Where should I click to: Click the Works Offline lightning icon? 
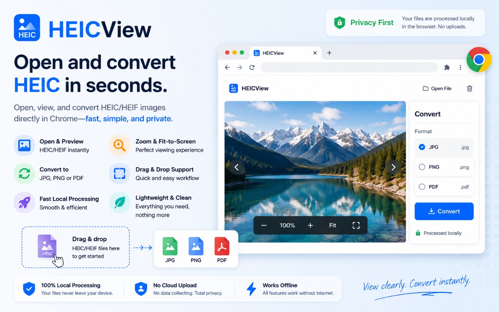251,289
